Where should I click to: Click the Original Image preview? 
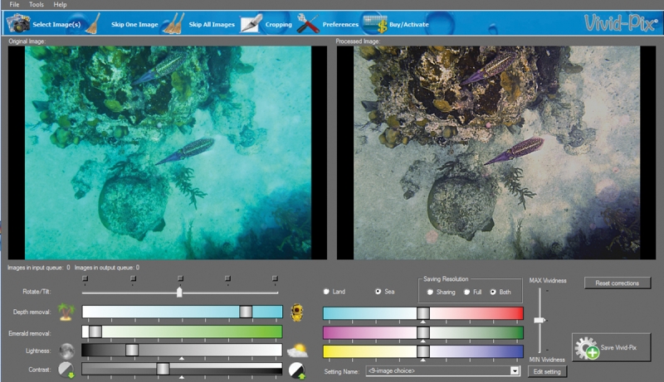pos(168,152)
